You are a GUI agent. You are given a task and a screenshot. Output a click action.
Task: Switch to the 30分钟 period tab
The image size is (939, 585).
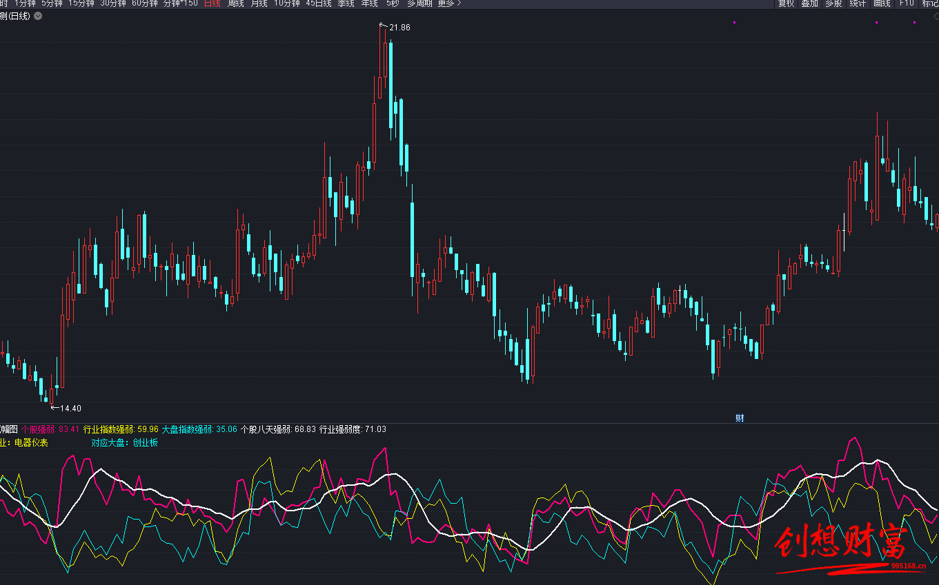point(113,3)
